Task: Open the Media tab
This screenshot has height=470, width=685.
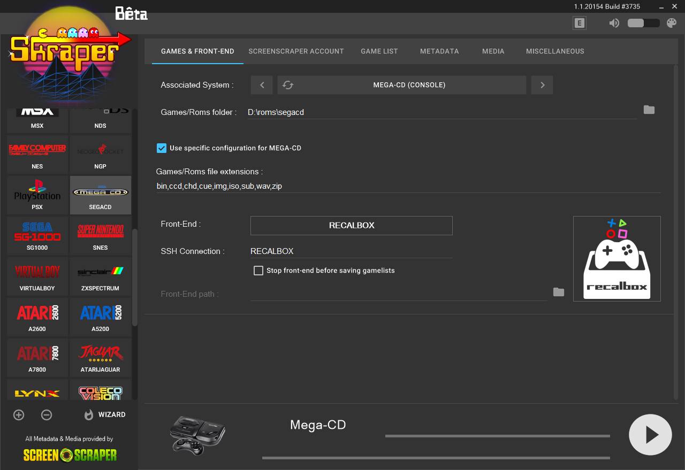Action: pyautogui.click(x=493, y=51)
